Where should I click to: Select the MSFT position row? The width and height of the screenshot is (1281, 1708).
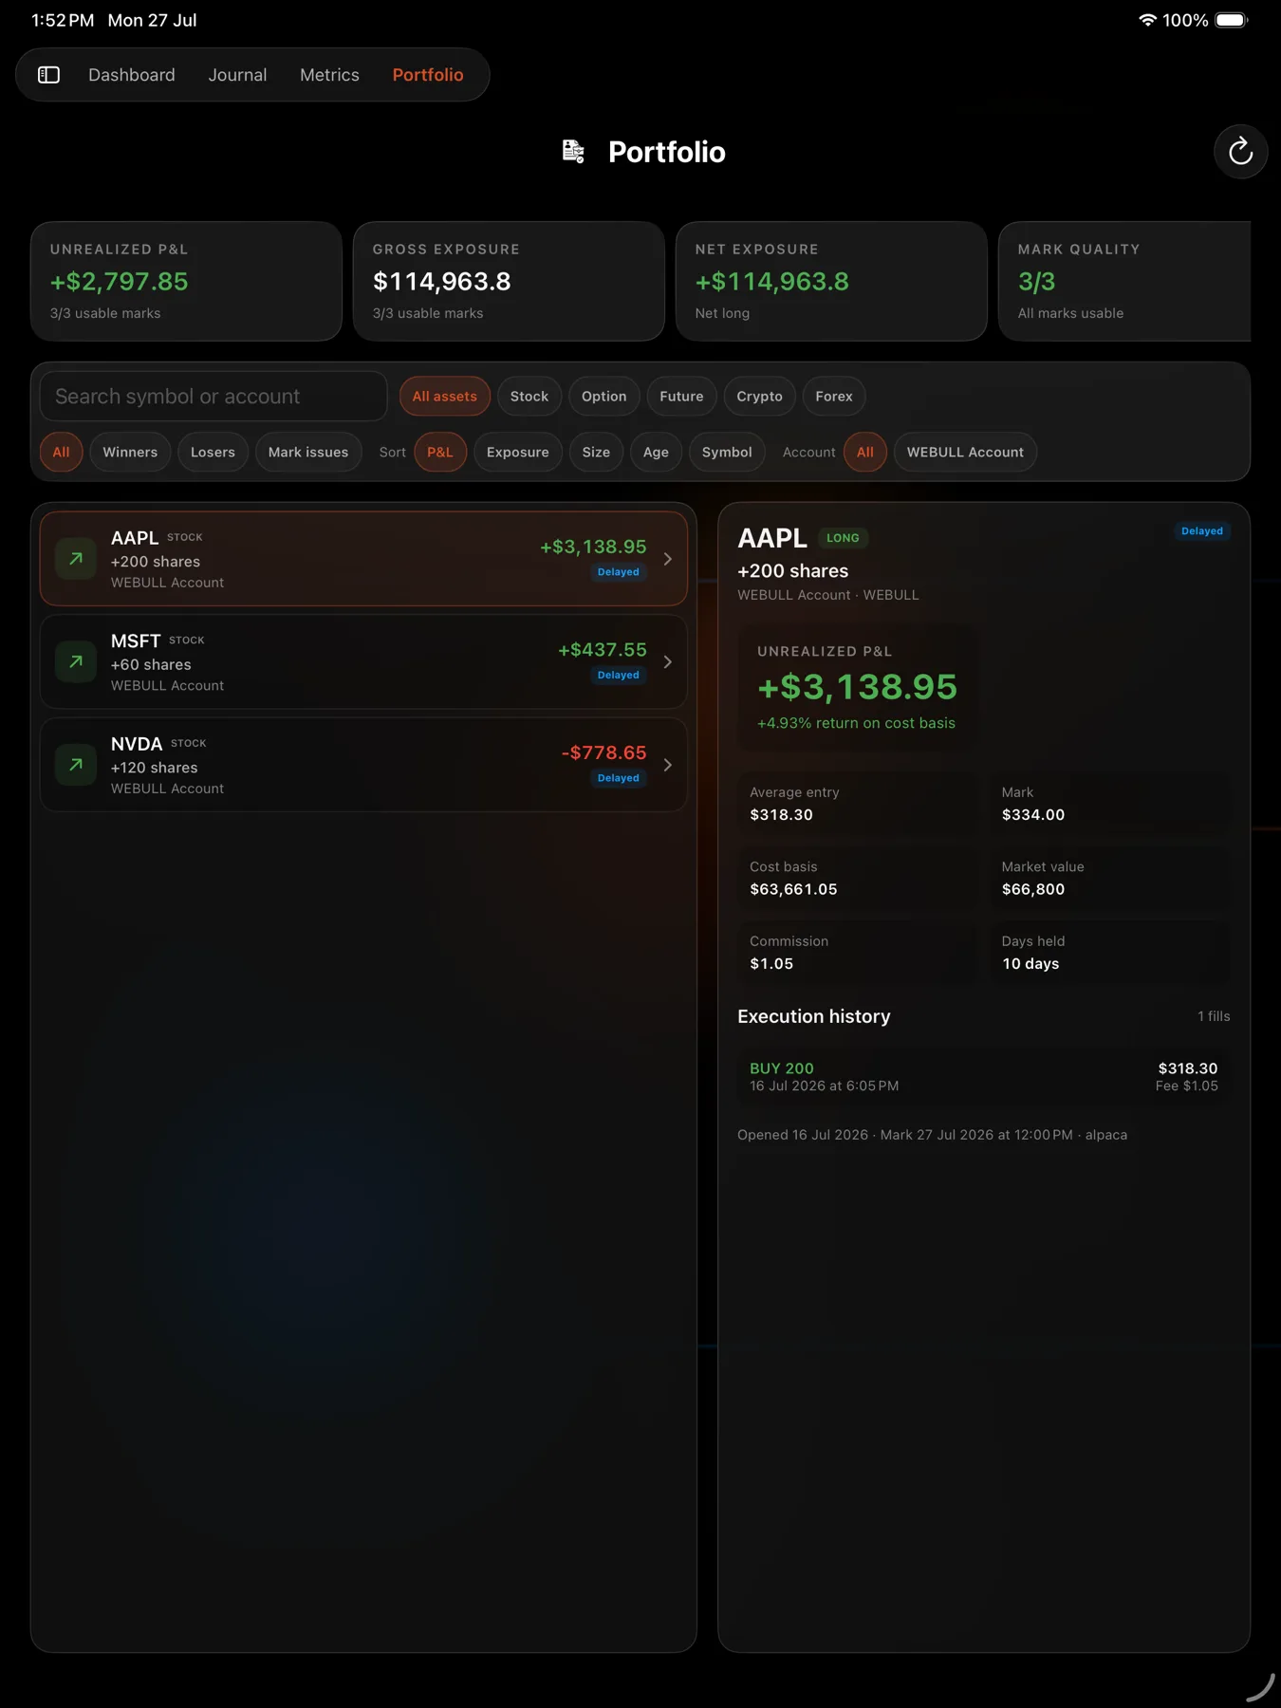click(363, 661)
